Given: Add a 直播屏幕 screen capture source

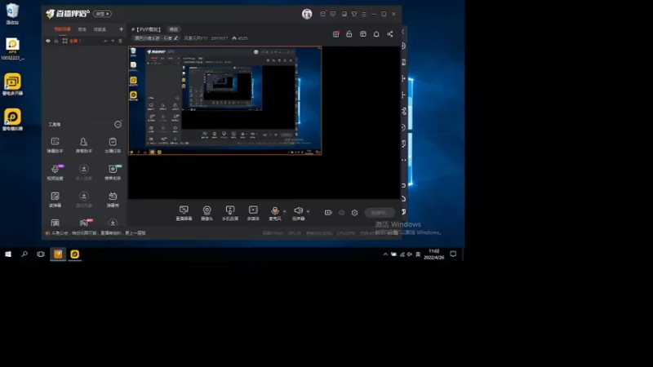Looking at the screenshot, I should click(x=184, y=213).
